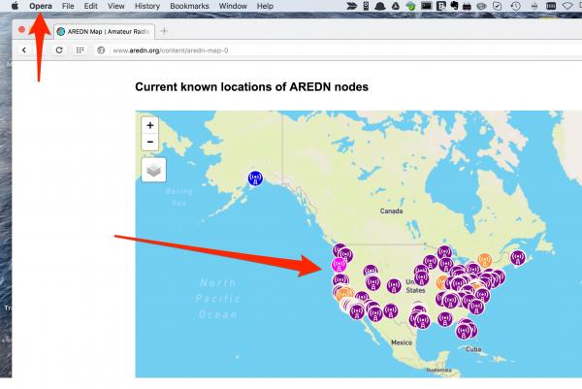
Task: Click the terminal window menu bar icon
Action: pyautogui.click(x=426, y=6)
